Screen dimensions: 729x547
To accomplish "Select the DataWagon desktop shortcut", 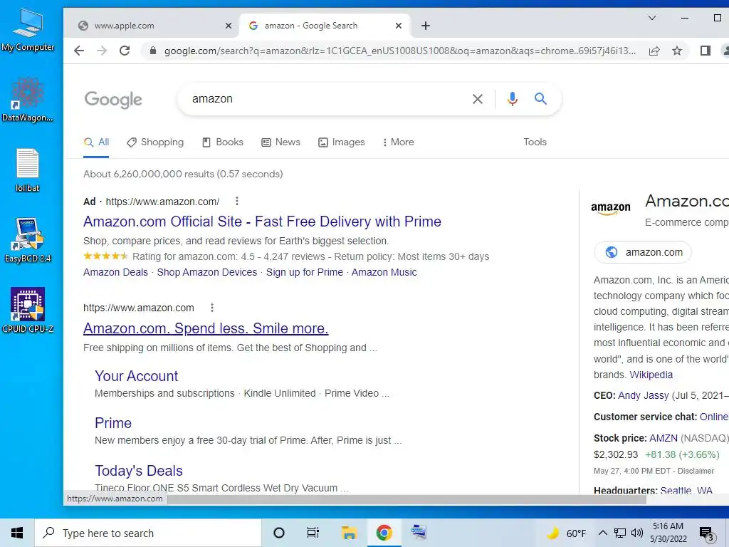I will pos(28,100).
